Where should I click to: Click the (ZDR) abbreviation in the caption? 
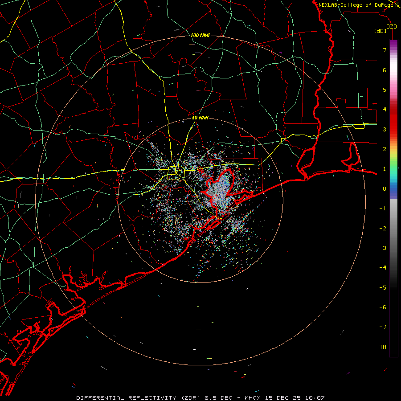pos(192,398)
